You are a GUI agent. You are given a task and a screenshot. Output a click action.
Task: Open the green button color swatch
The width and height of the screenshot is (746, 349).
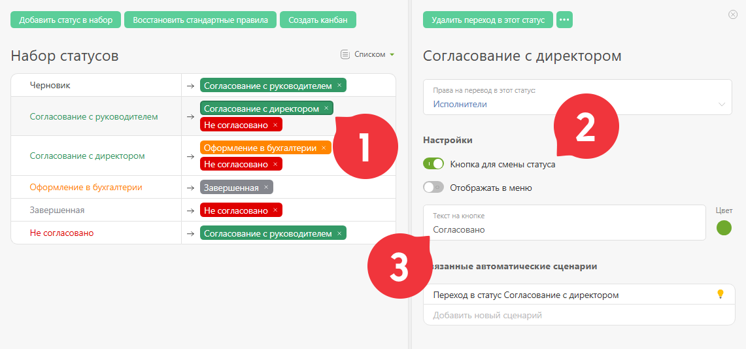tap(724, 227)
